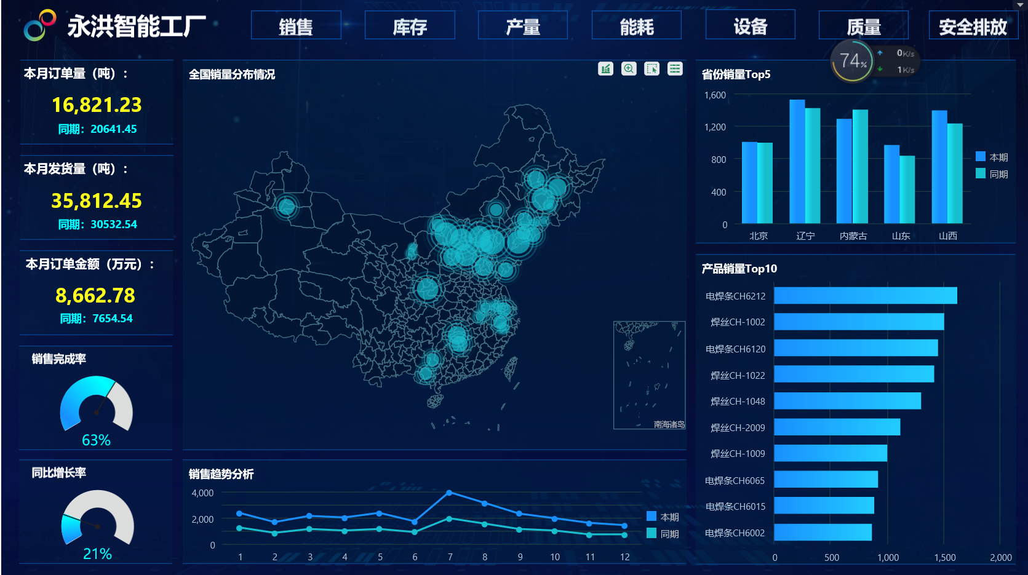
Task: Click the Yonghong logo icon
Action: 40,25
